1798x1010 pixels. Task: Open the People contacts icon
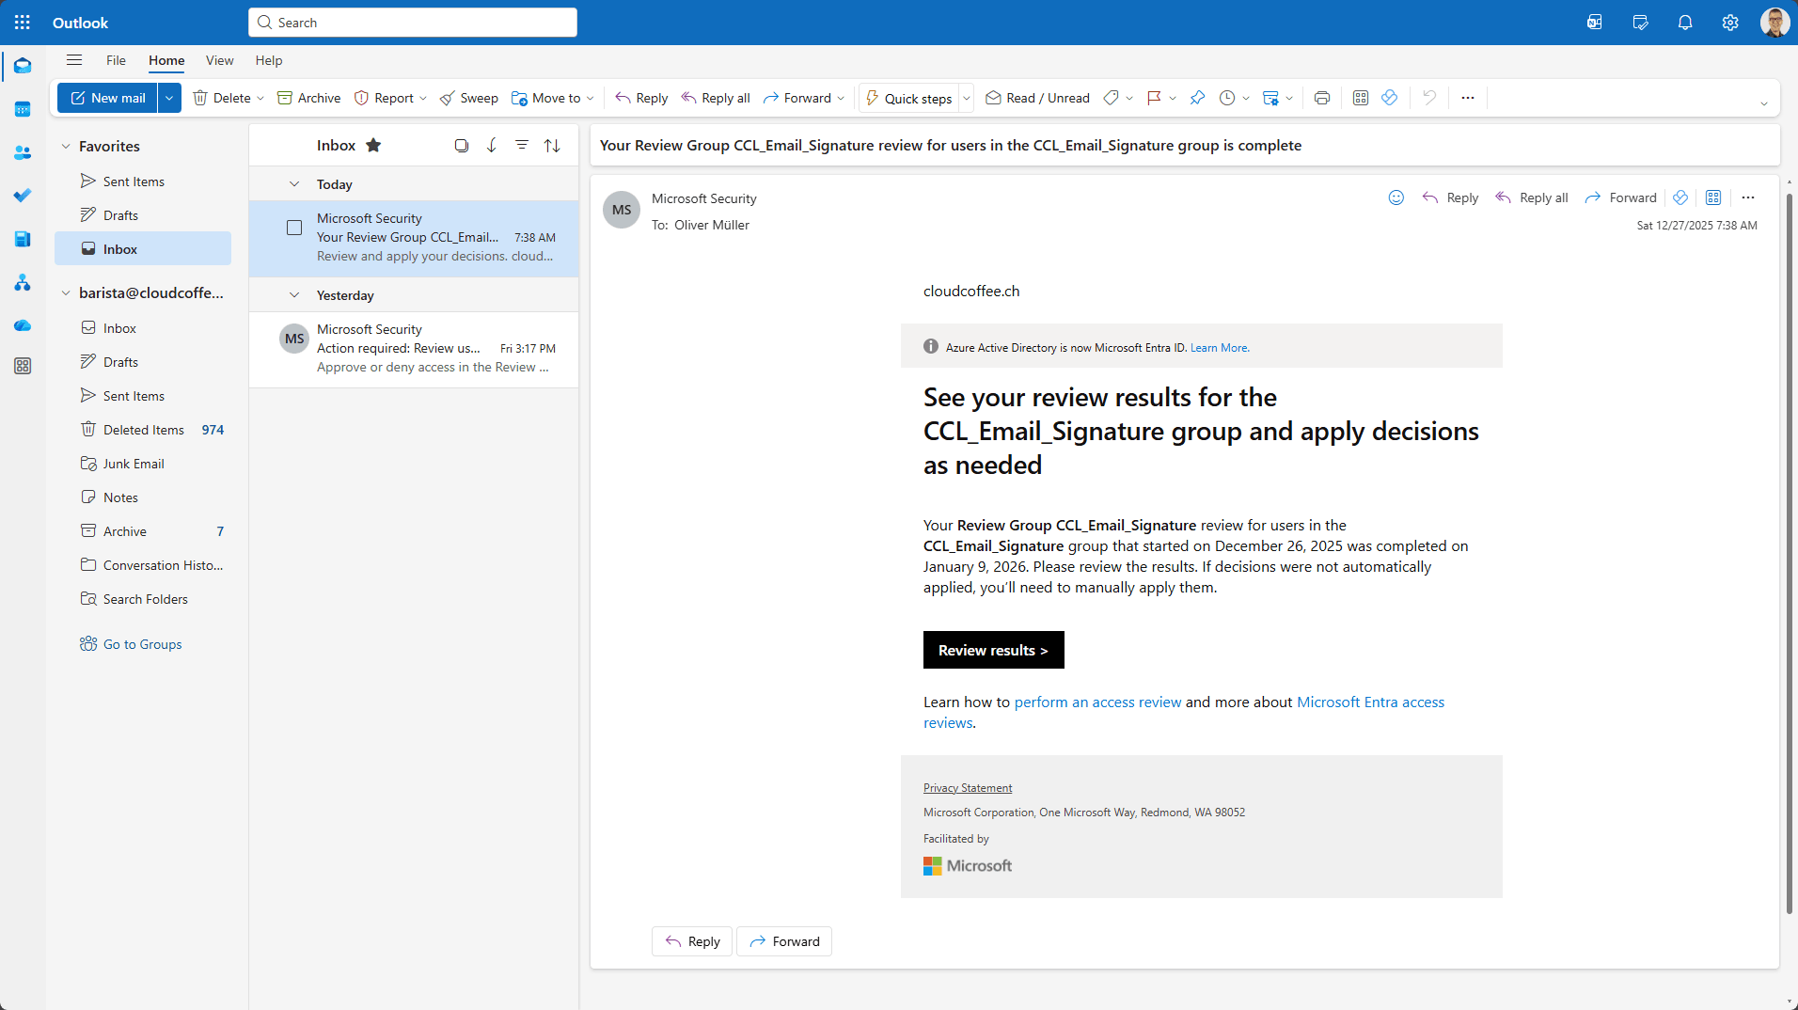(23, 152)
